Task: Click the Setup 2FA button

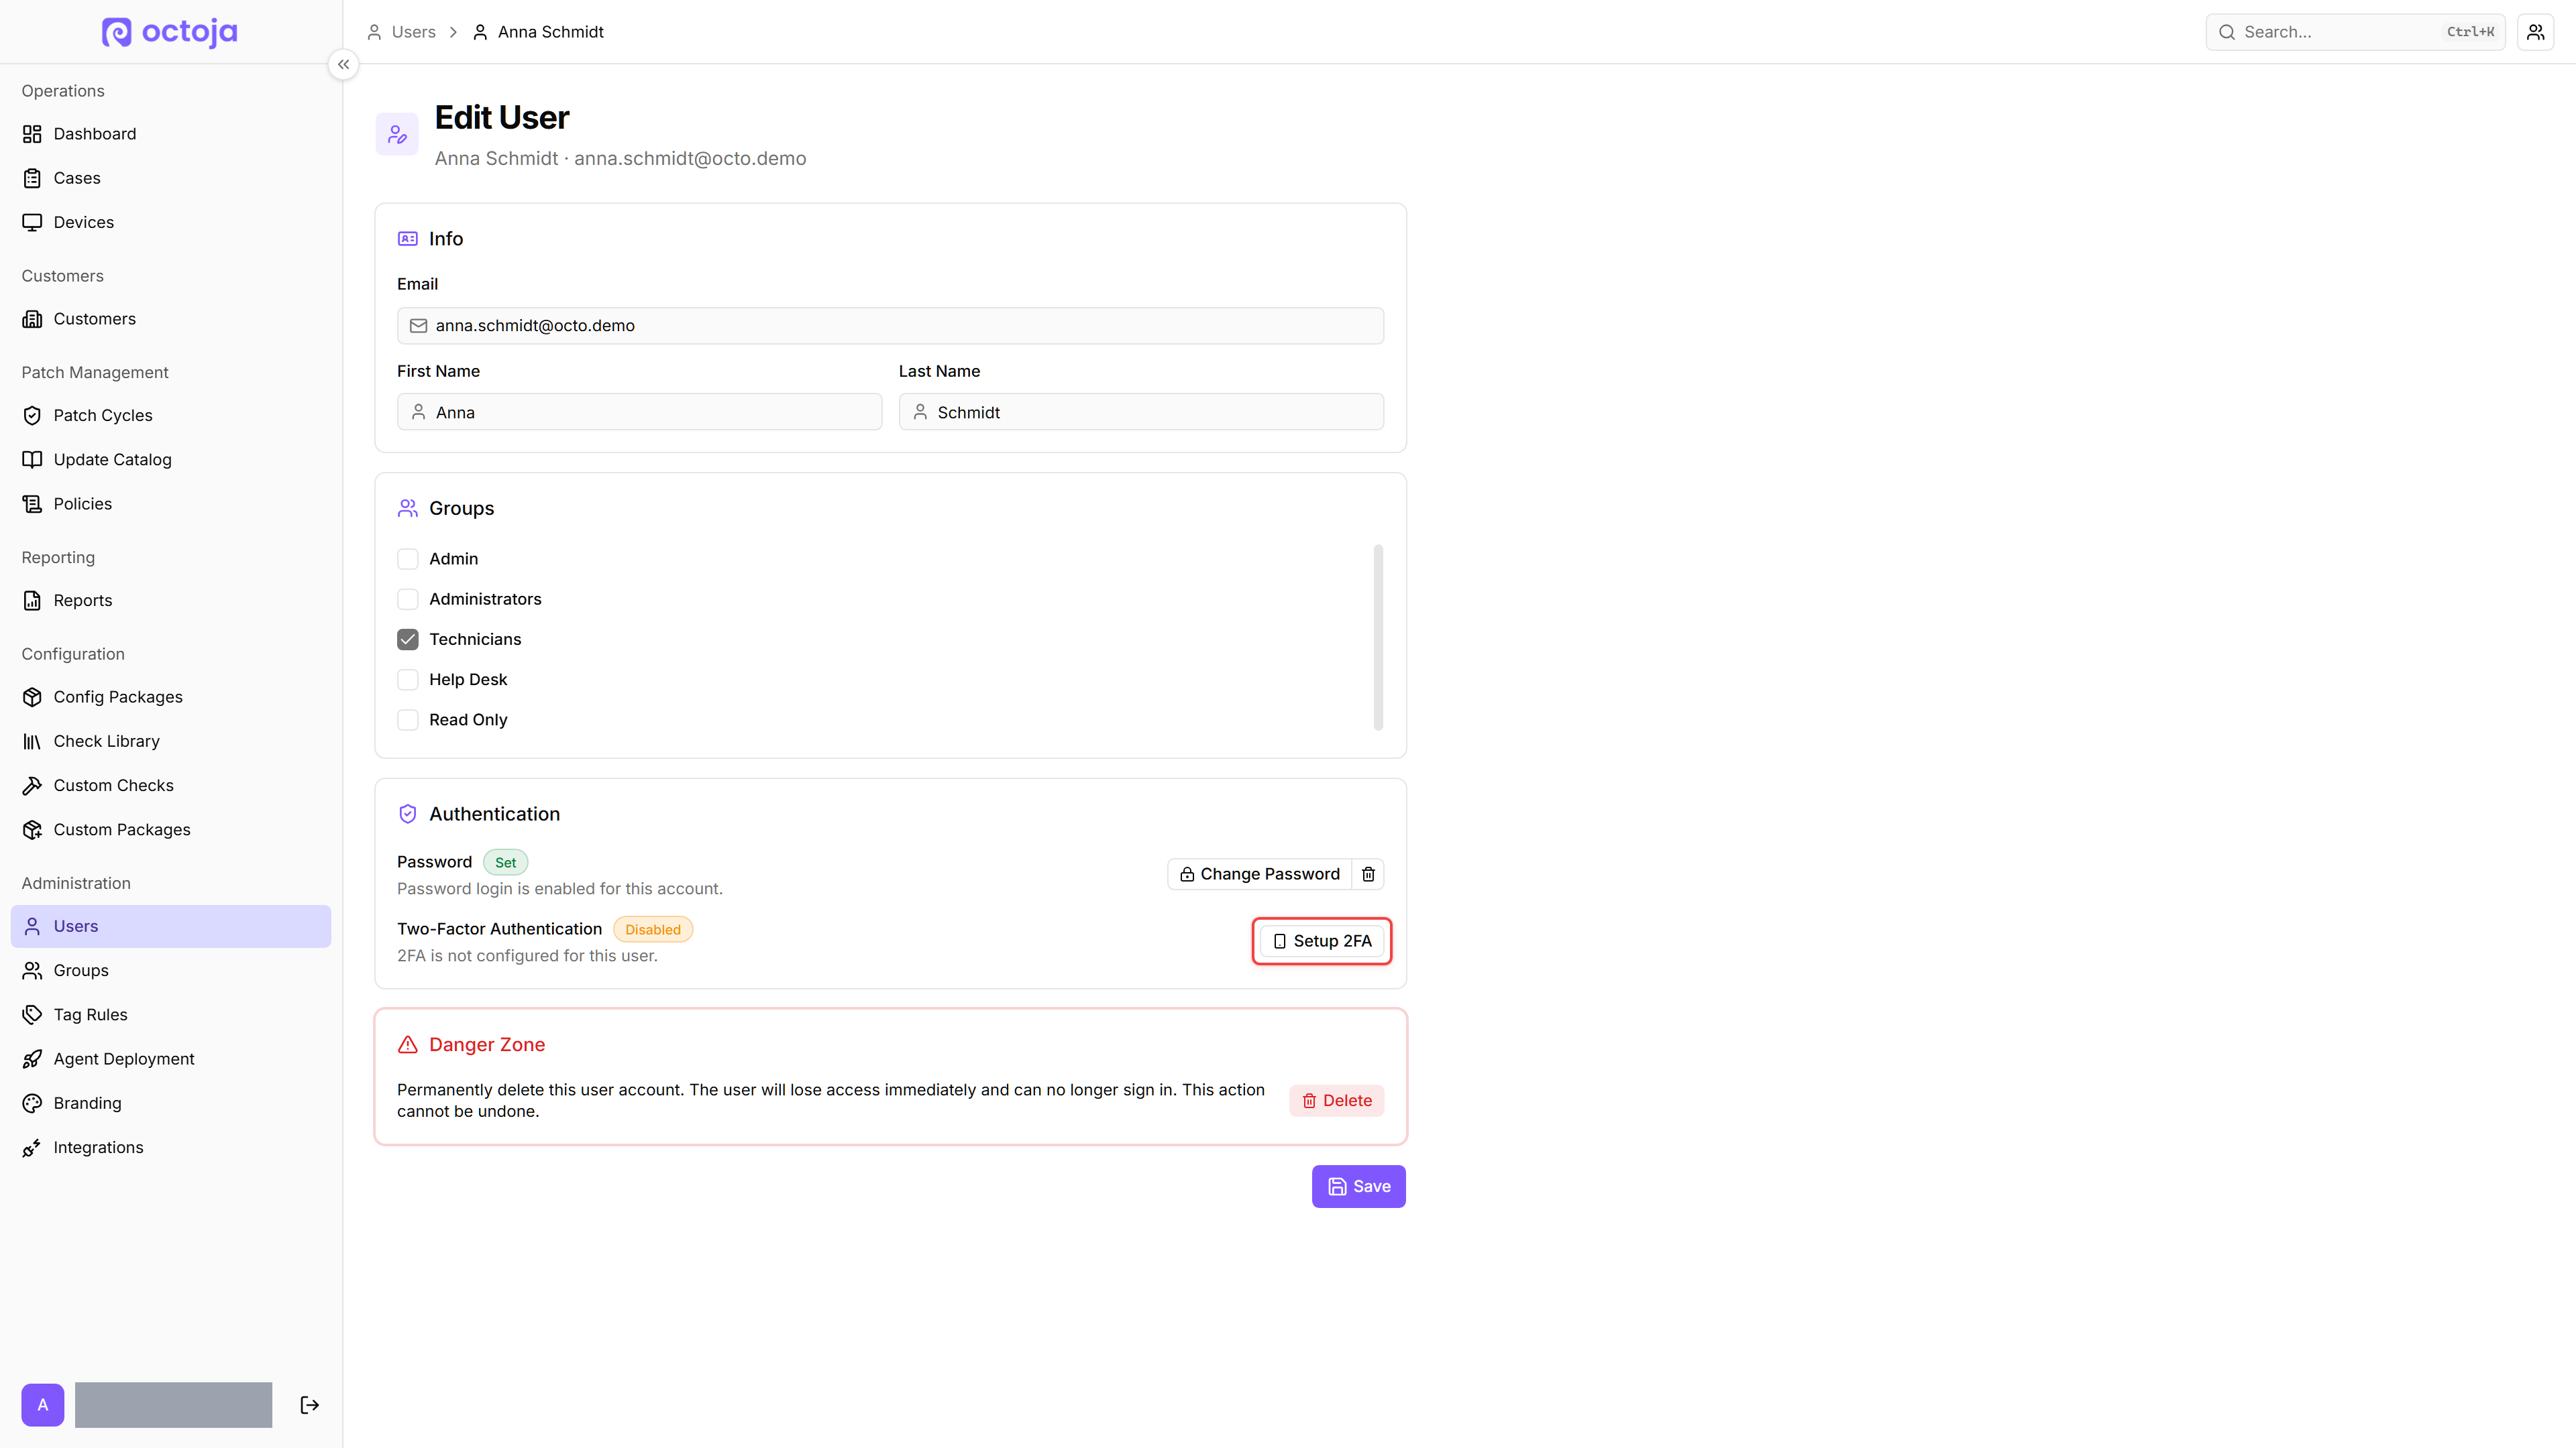Action: click(x=1322, y=941)
